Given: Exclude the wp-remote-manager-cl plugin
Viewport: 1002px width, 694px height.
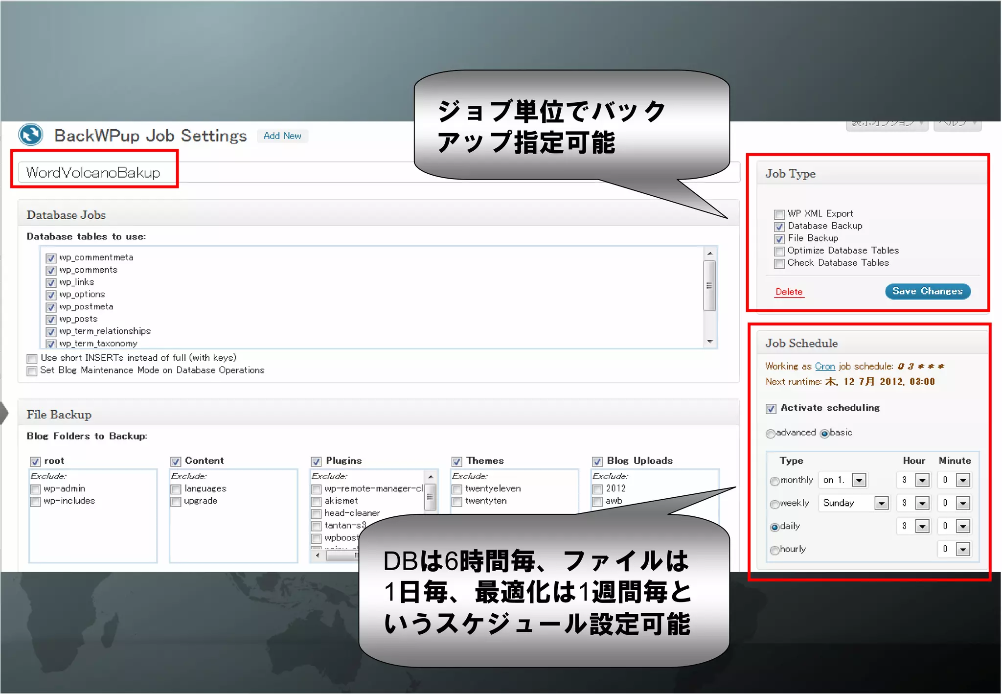Looking at the screenshot, I should coord(317,489).
